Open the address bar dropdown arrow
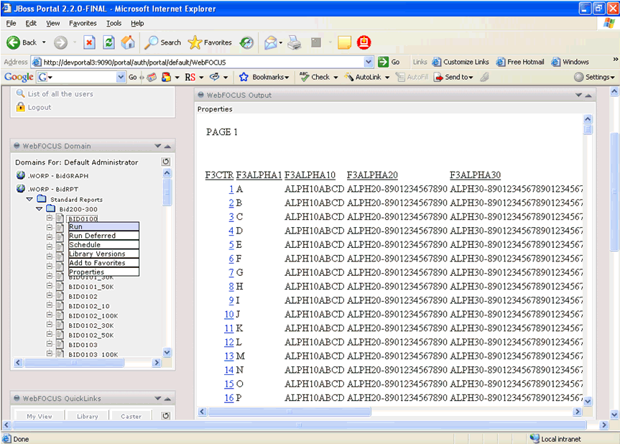 pyautogui.click(x=368, y=62)
